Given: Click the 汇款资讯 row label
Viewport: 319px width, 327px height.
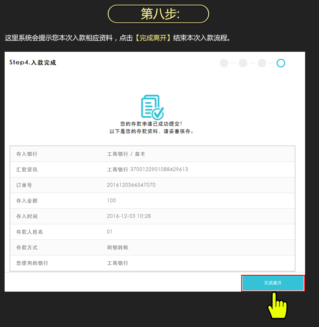Looking at the screenshot, I should (27, 170).
